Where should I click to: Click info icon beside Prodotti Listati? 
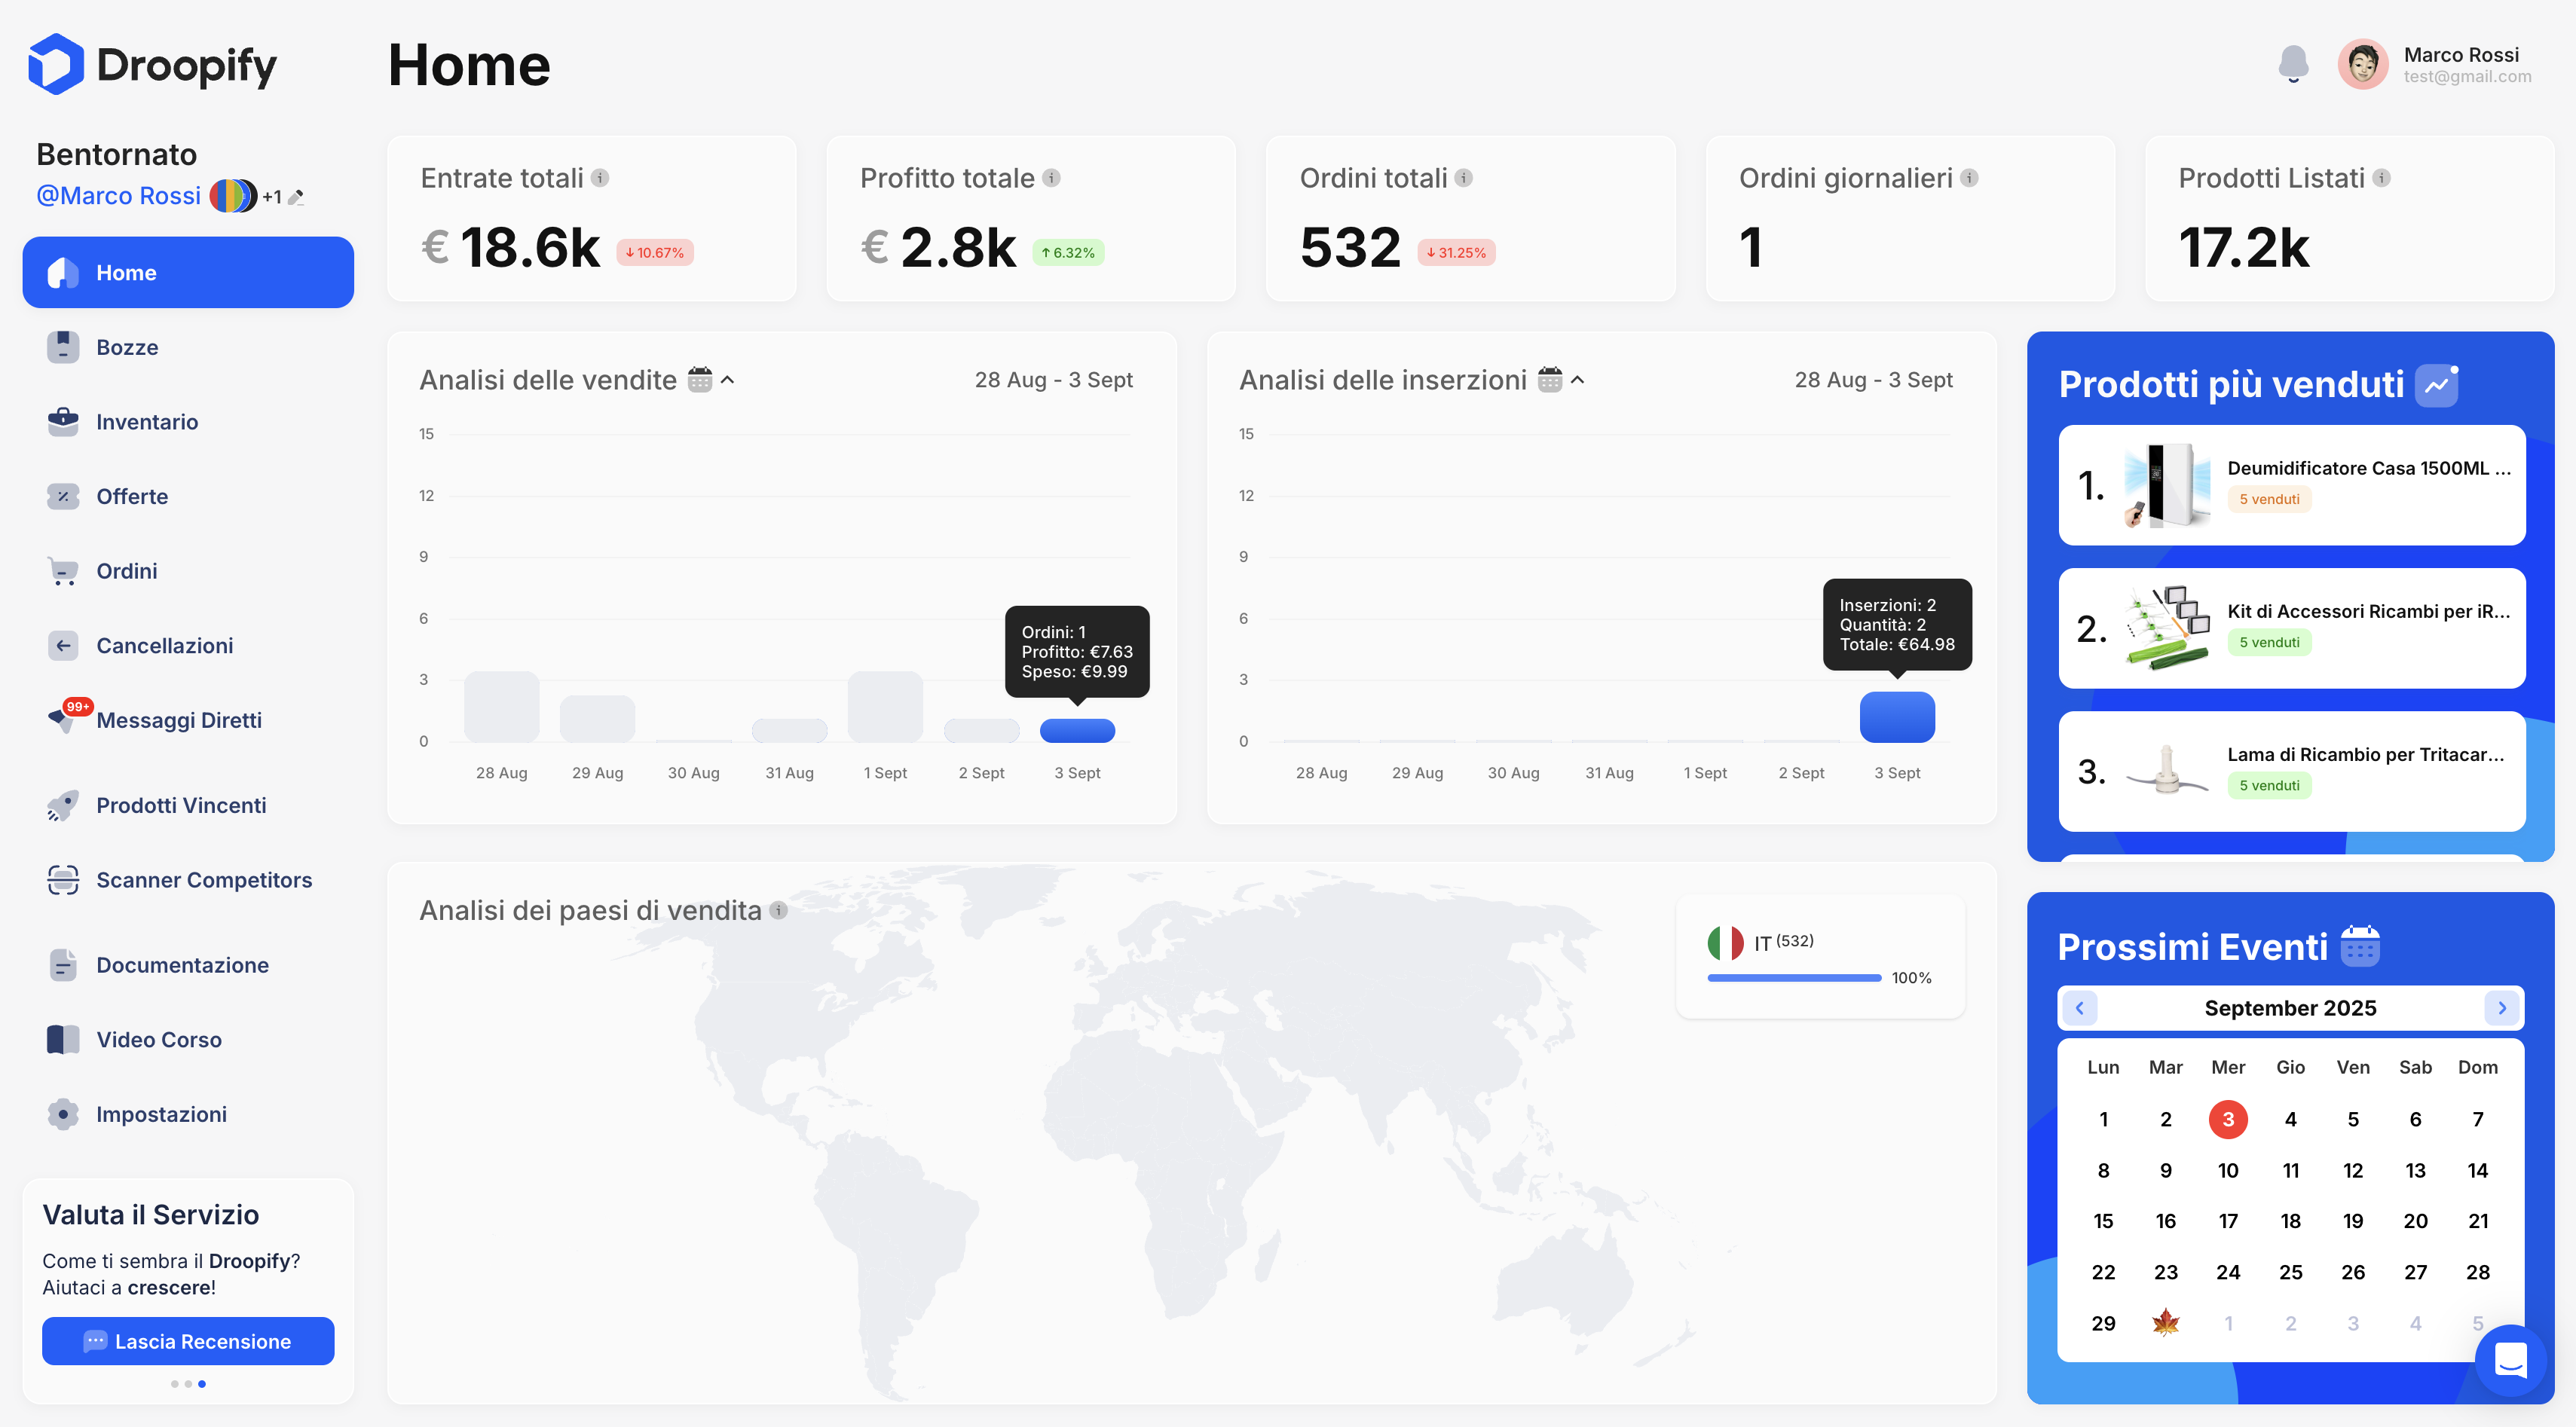pos(2382,178)
